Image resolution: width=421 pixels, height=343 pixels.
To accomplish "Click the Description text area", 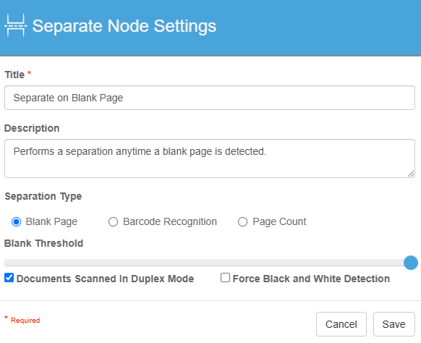I will pos(210,158).
